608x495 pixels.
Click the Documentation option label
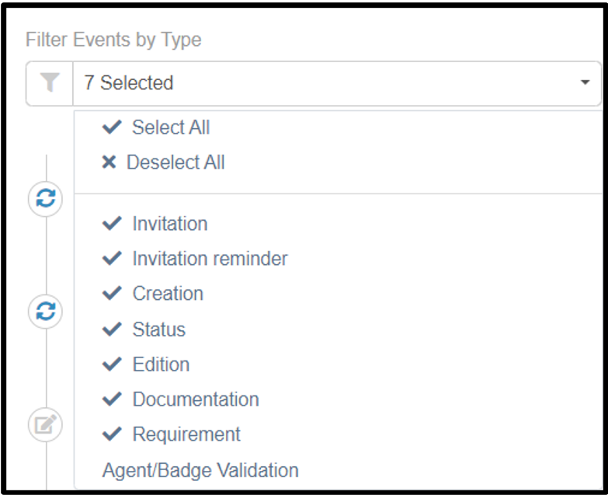(196, 399)
